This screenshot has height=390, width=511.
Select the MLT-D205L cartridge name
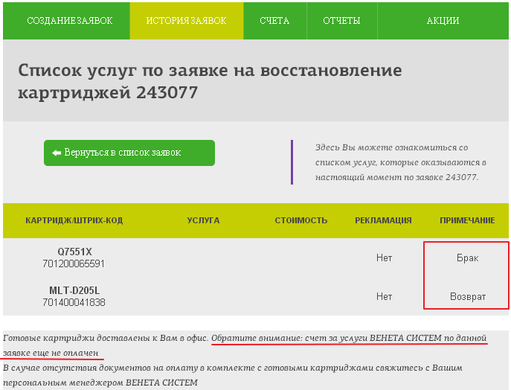tap(74, 290)
